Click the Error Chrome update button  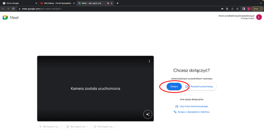(x=257, y=9)
